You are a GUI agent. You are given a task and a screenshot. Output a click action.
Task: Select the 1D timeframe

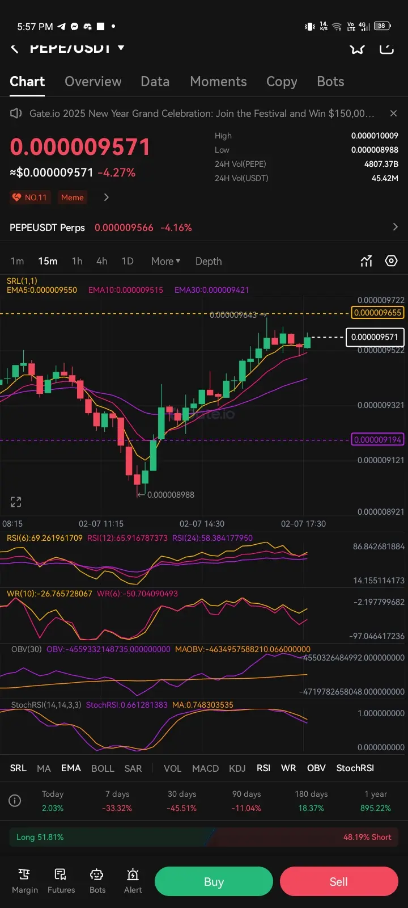[127, 262]
